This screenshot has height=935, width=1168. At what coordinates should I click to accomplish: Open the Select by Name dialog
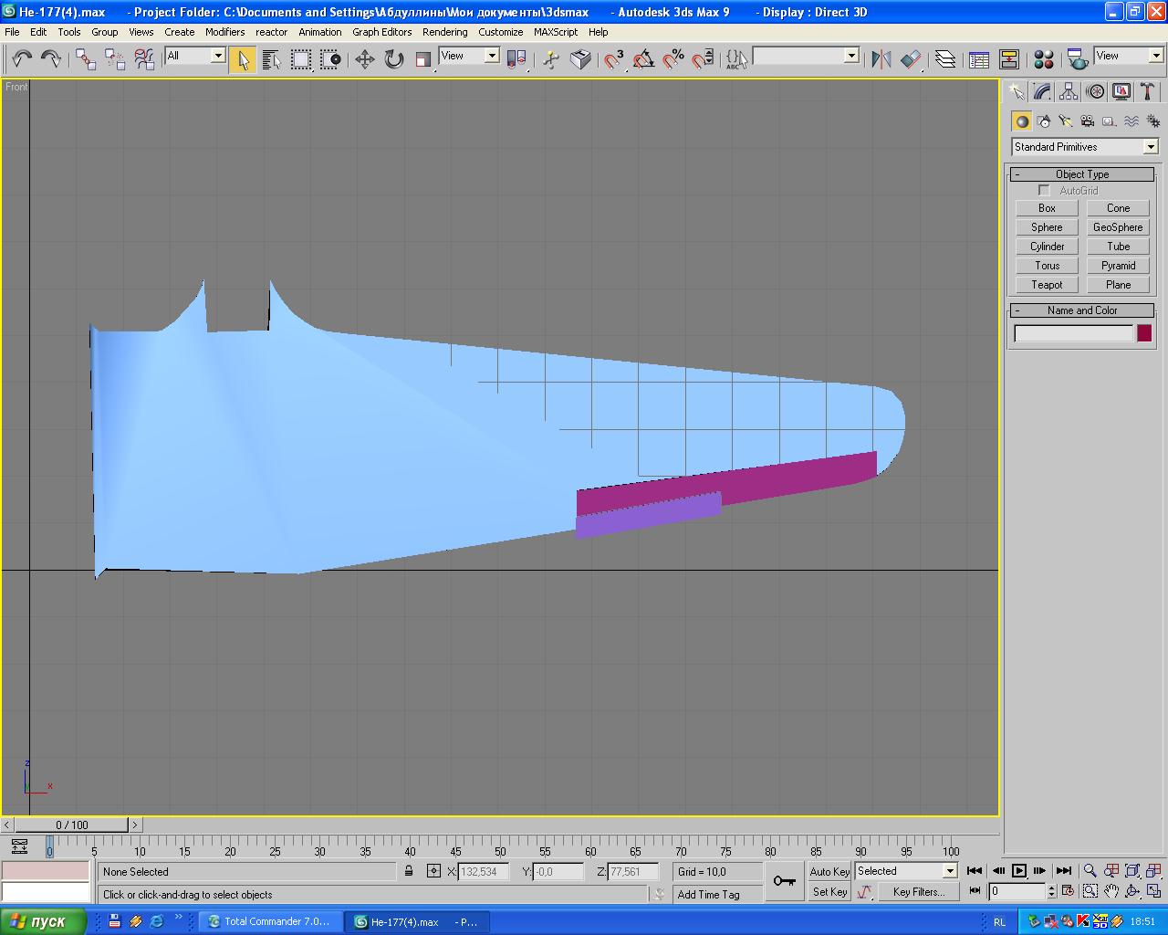click(271, 59)
